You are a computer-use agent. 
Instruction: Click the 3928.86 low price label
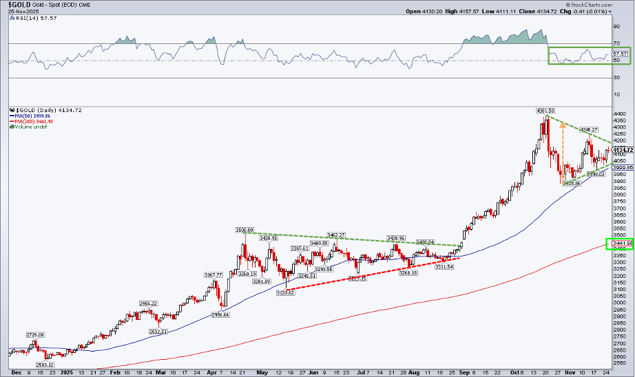coord(572,184)
